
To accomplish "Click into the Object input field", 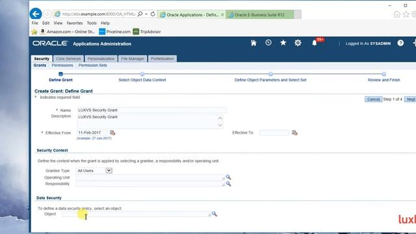I will point(136,214).
